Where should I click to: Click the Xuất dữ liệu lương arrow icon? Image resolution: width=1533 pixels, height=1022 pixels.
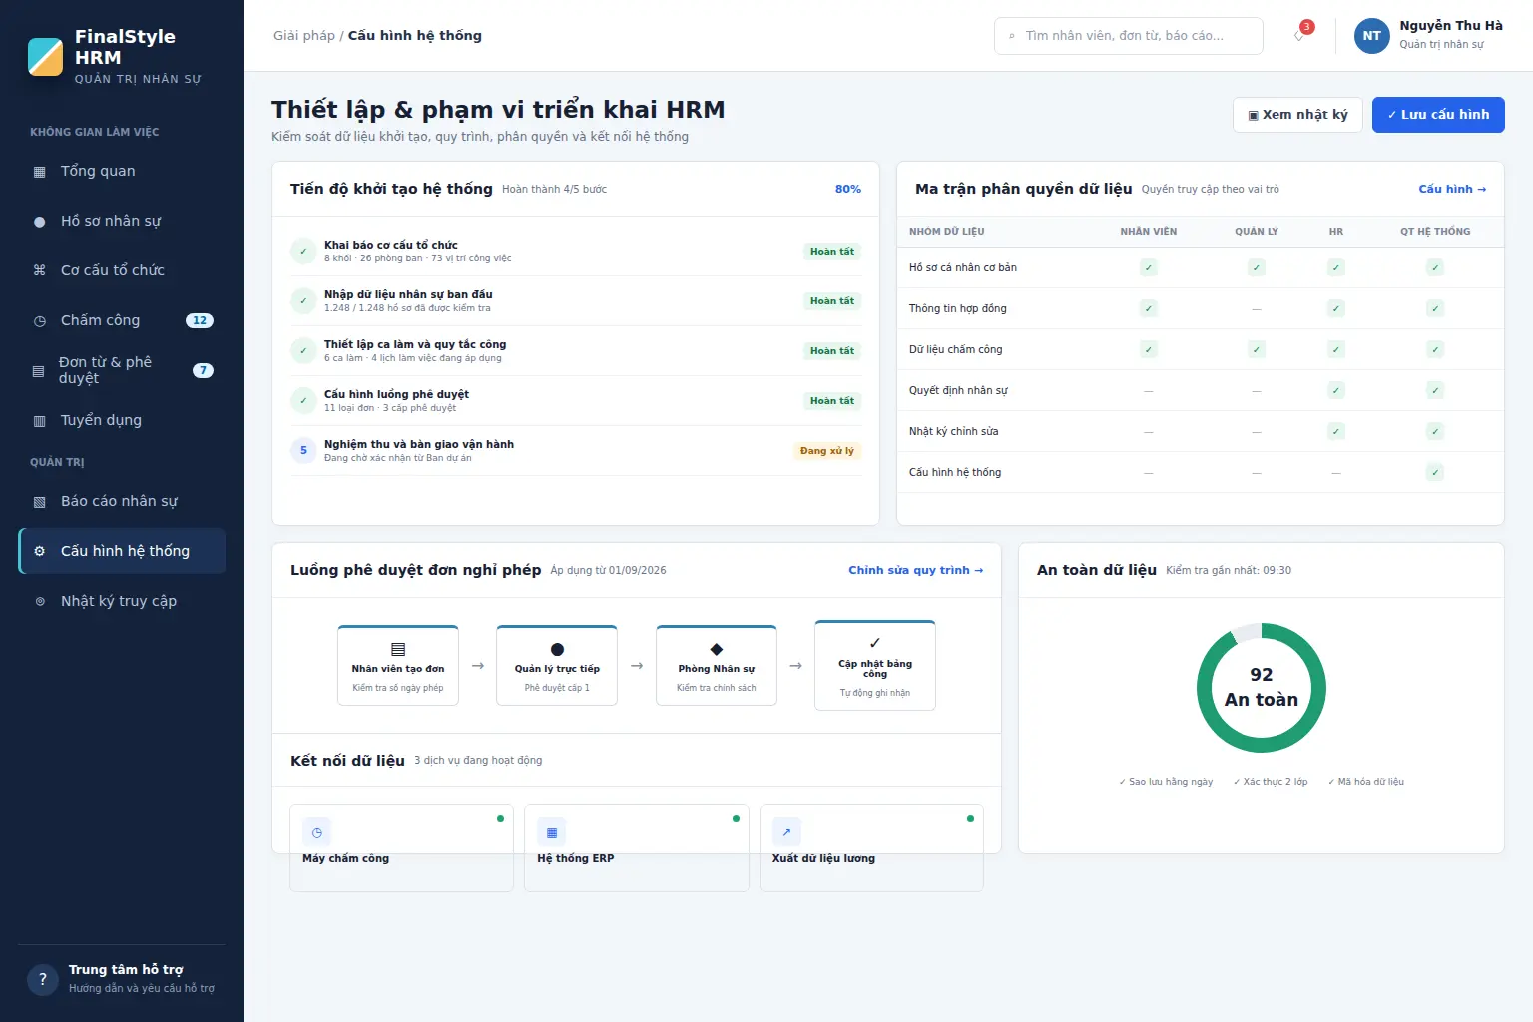pyautogui.click(x=786, y=832)
